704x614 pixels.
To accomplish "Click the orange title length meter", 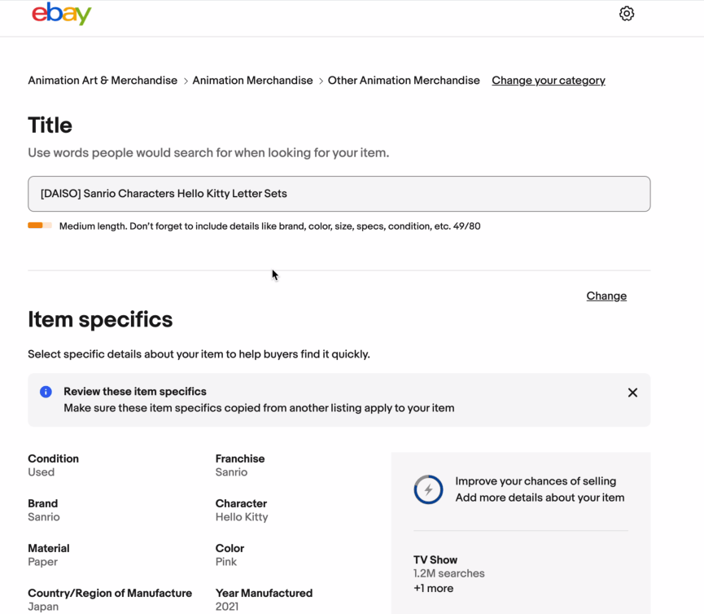I will pyautogui.click(x=40, y=226).
